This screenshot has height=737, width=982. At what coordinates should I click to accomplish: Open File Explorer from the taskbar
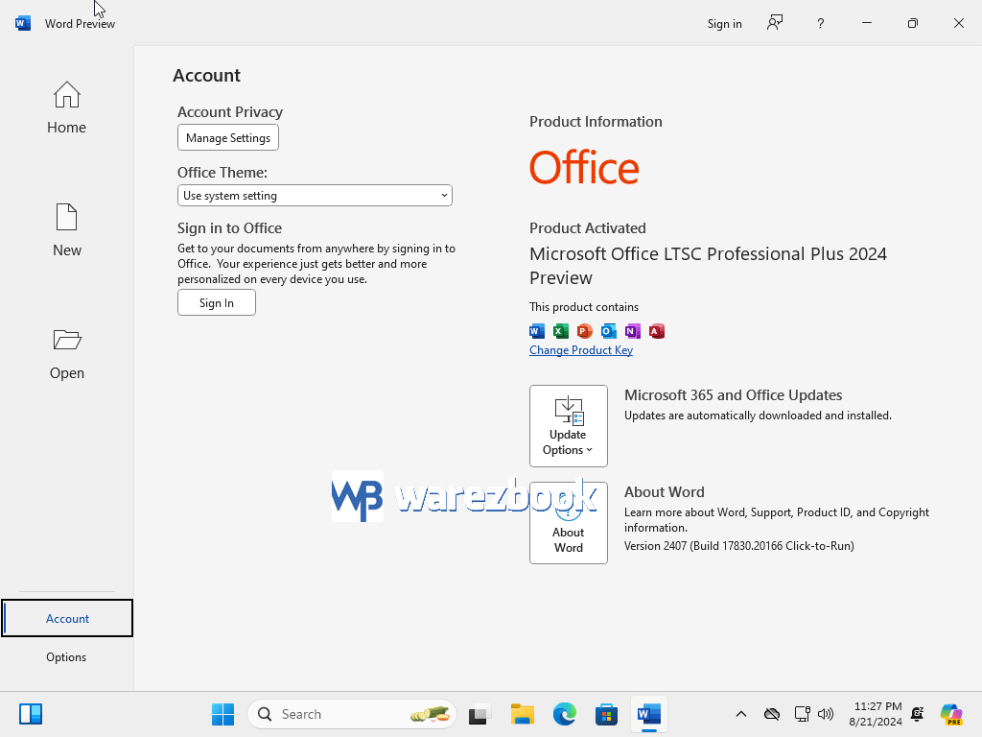pyautogui.click(x=523, y=714)
